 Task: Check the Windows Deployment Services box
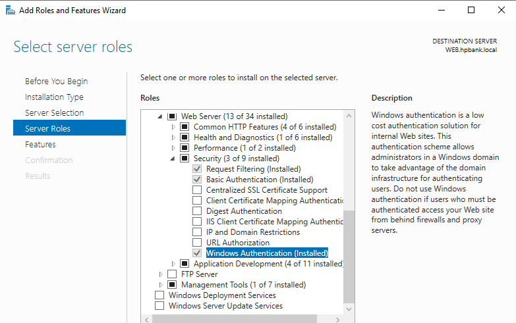(159, 295)
